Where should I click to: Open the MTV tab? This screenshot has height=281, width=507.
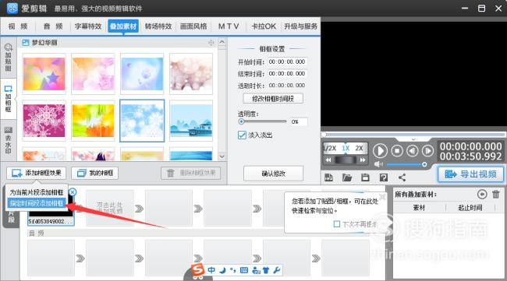tap(229, 26)
